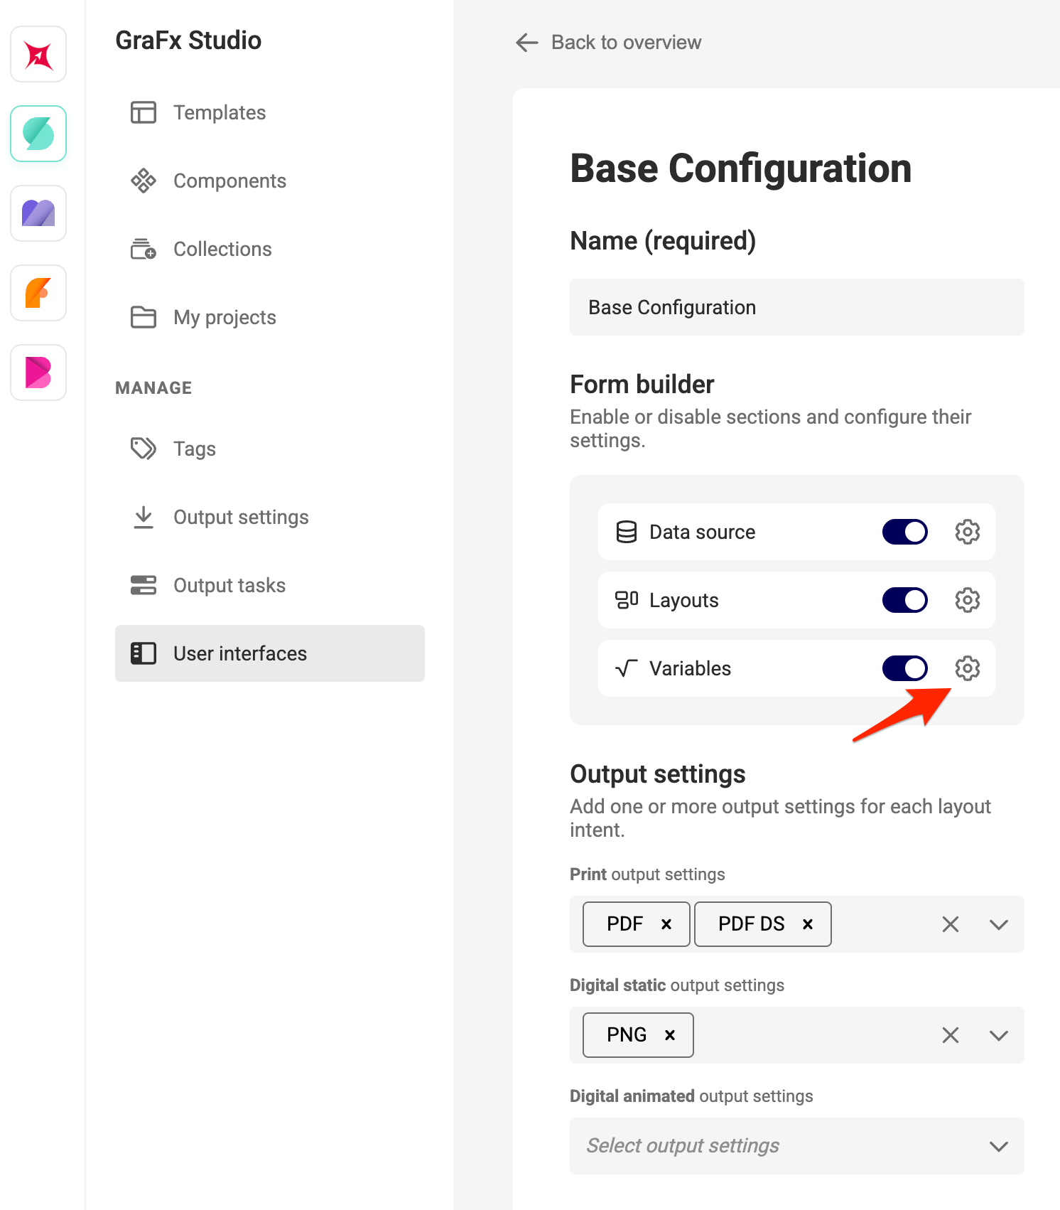Click the MANAGE section header
The image size is (1060, 1210).
tap(153, 387)
